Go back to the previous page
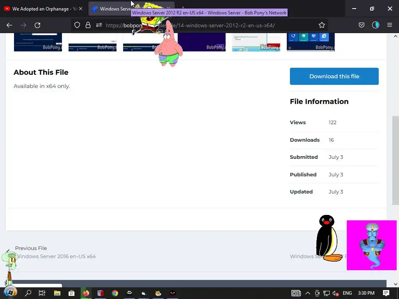Screen dimensions: 399x299 pyautogui.click(x=9, y=25)
